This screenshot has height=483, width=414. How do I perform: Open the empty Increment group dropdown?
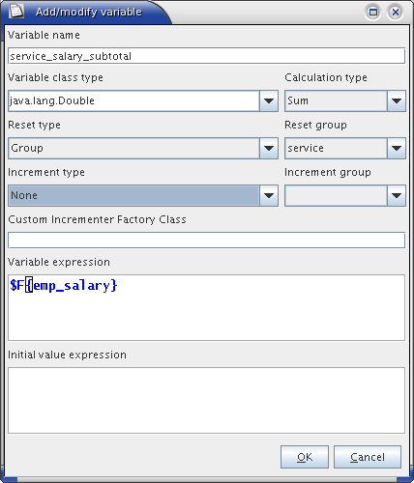[345, 195]
